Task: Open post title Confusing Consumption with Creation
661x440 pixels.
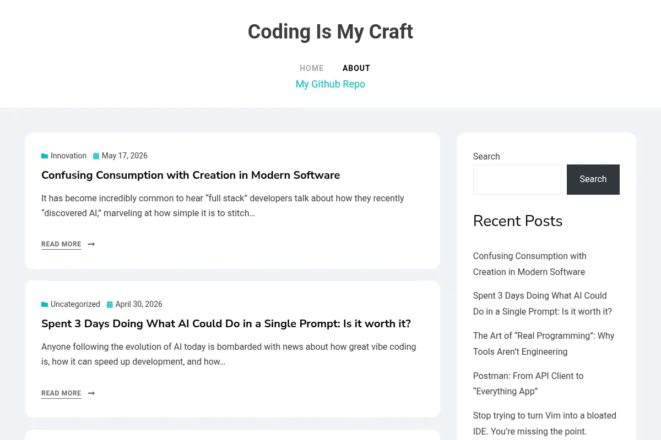Action: pos(191,175)
